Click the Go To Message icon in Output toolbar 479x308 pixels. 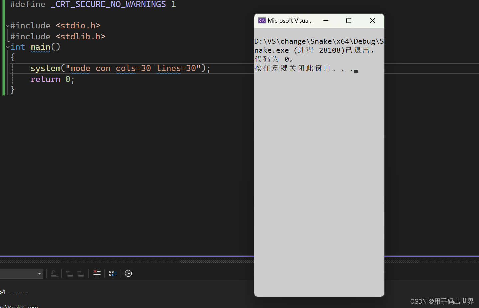(x=54, y=273)
